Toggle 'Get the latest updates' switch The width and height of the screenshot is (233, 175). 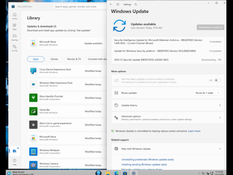tap(218, 80)
